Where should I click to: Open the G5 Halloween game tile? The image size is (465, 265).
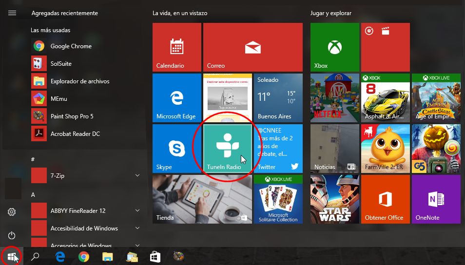point(436,149)
